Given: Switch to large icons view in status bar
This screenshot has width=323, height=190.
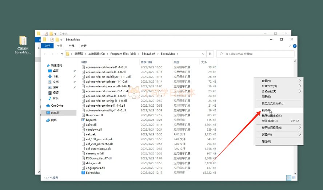Looking at the screenshot, I should pyautogui.click(x=294, y=178).
